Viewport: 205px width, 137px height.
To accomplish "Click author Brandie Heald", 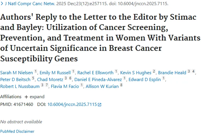I will tap(172, 73).
